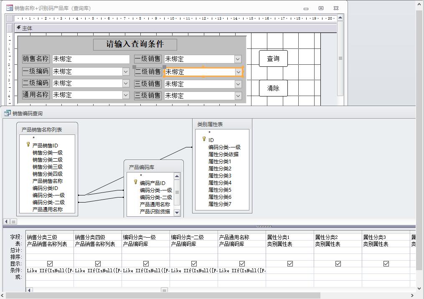Toggle 显示 checkbox for 销售分类三级 column
This screenshot has height=299, width=424.
[50, 264]
